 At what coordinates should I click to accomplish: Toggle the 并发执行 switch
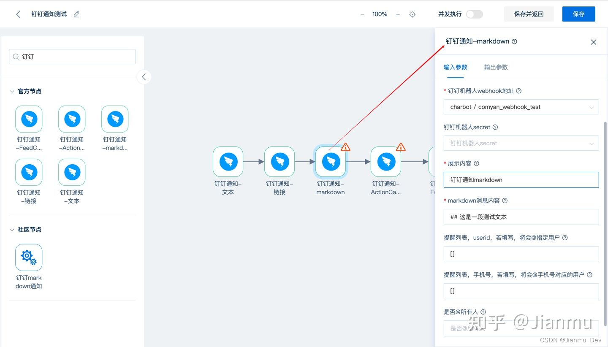coord(474,14)
